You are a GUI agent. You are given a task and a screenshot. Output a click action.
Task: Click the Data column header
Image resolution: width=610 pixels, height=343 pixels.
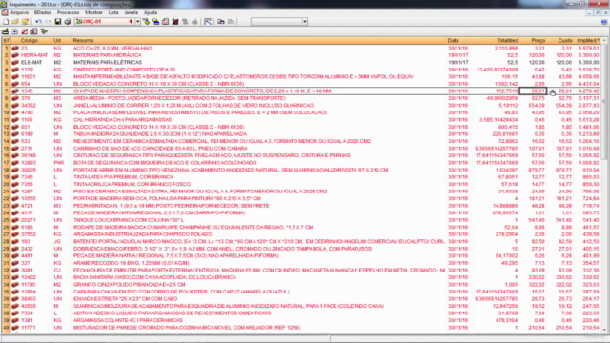(x=457, y=40)
